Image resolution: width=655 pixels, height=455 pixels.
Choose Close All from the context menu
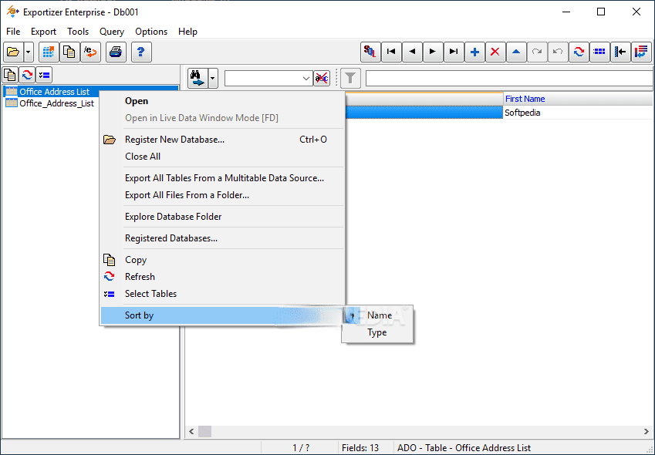(222, 157)
